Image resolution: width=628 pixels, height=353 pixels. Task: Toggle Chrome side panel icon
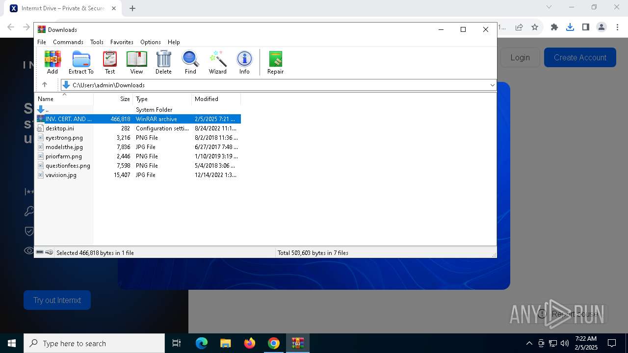(x=585, y=27)
